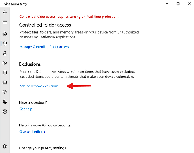The width and height of the screenshot is (194, 153).
Task: Click the vertical scrollbar thumb
Action: click(x=193, y=114)
